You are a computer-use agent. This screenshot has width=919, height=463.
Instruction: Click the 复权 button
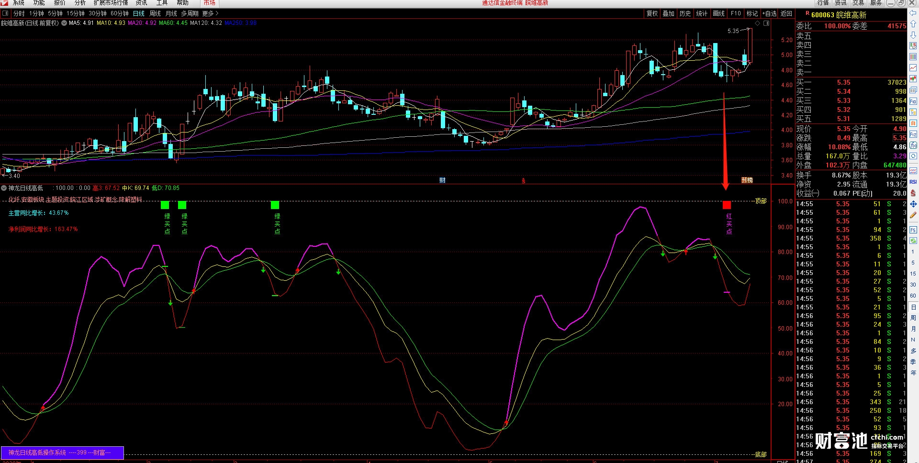[652, 13]
